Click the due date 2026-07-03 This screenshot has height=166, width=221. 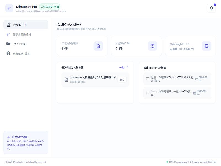pos(203,79)
